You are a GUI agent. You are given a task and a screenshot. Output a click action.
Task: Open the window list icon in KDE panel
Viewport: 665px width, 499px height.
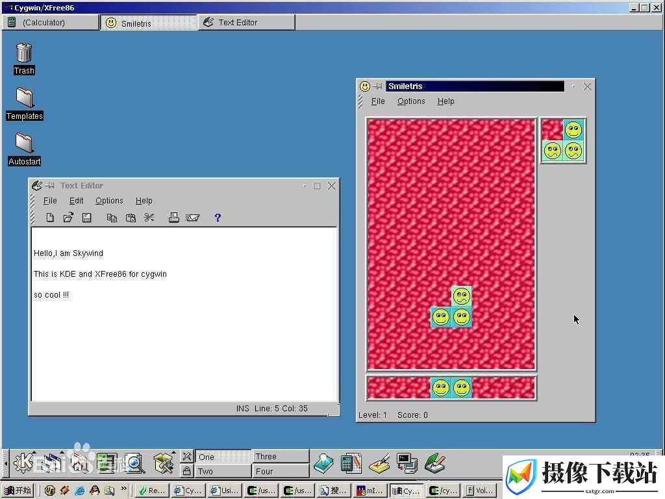[x=52, y=463]
